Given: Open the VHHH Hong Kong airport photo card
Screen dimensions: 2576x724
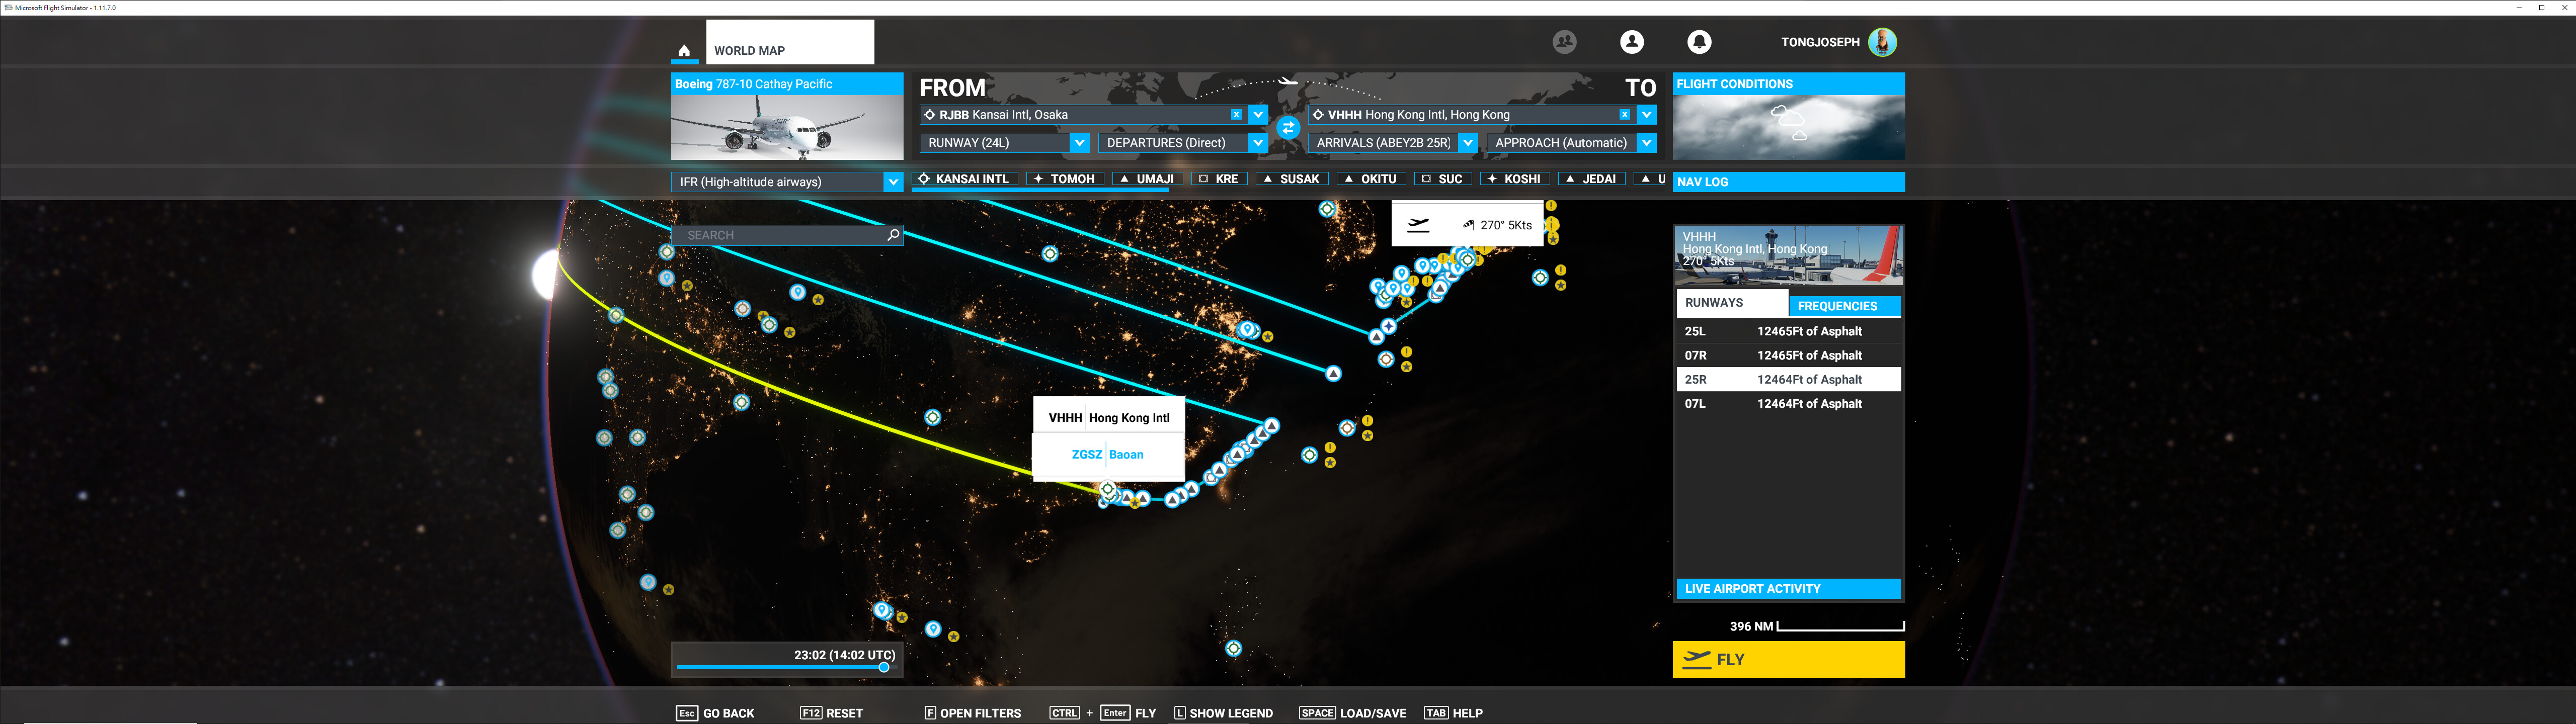Looking at the screenshot, I should (1788, 255).
